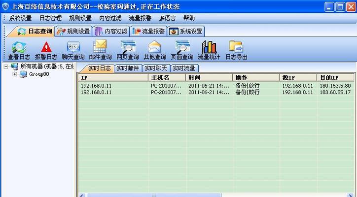This screenshot has height=197, width=357.
Task: Open 系统设置 menu in menu bar
Action: click(20, 18)
